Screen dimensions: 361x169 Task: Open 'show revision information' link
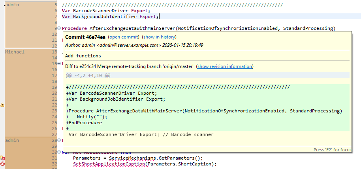[x=224, y=66]
